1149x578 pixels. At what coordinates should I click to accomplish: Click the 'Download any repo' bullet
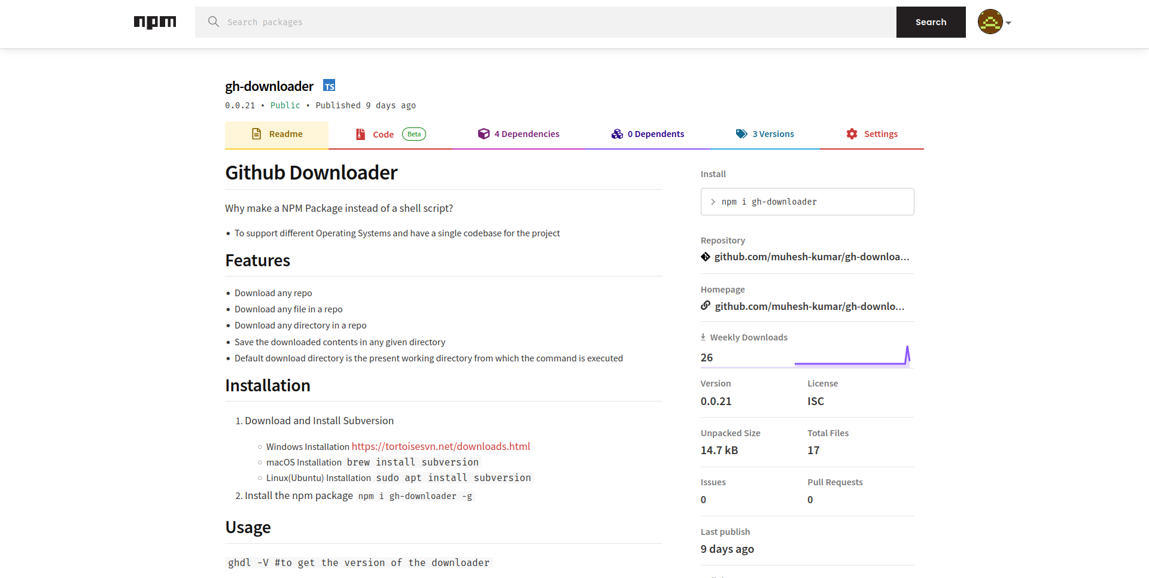pos(273,293)
